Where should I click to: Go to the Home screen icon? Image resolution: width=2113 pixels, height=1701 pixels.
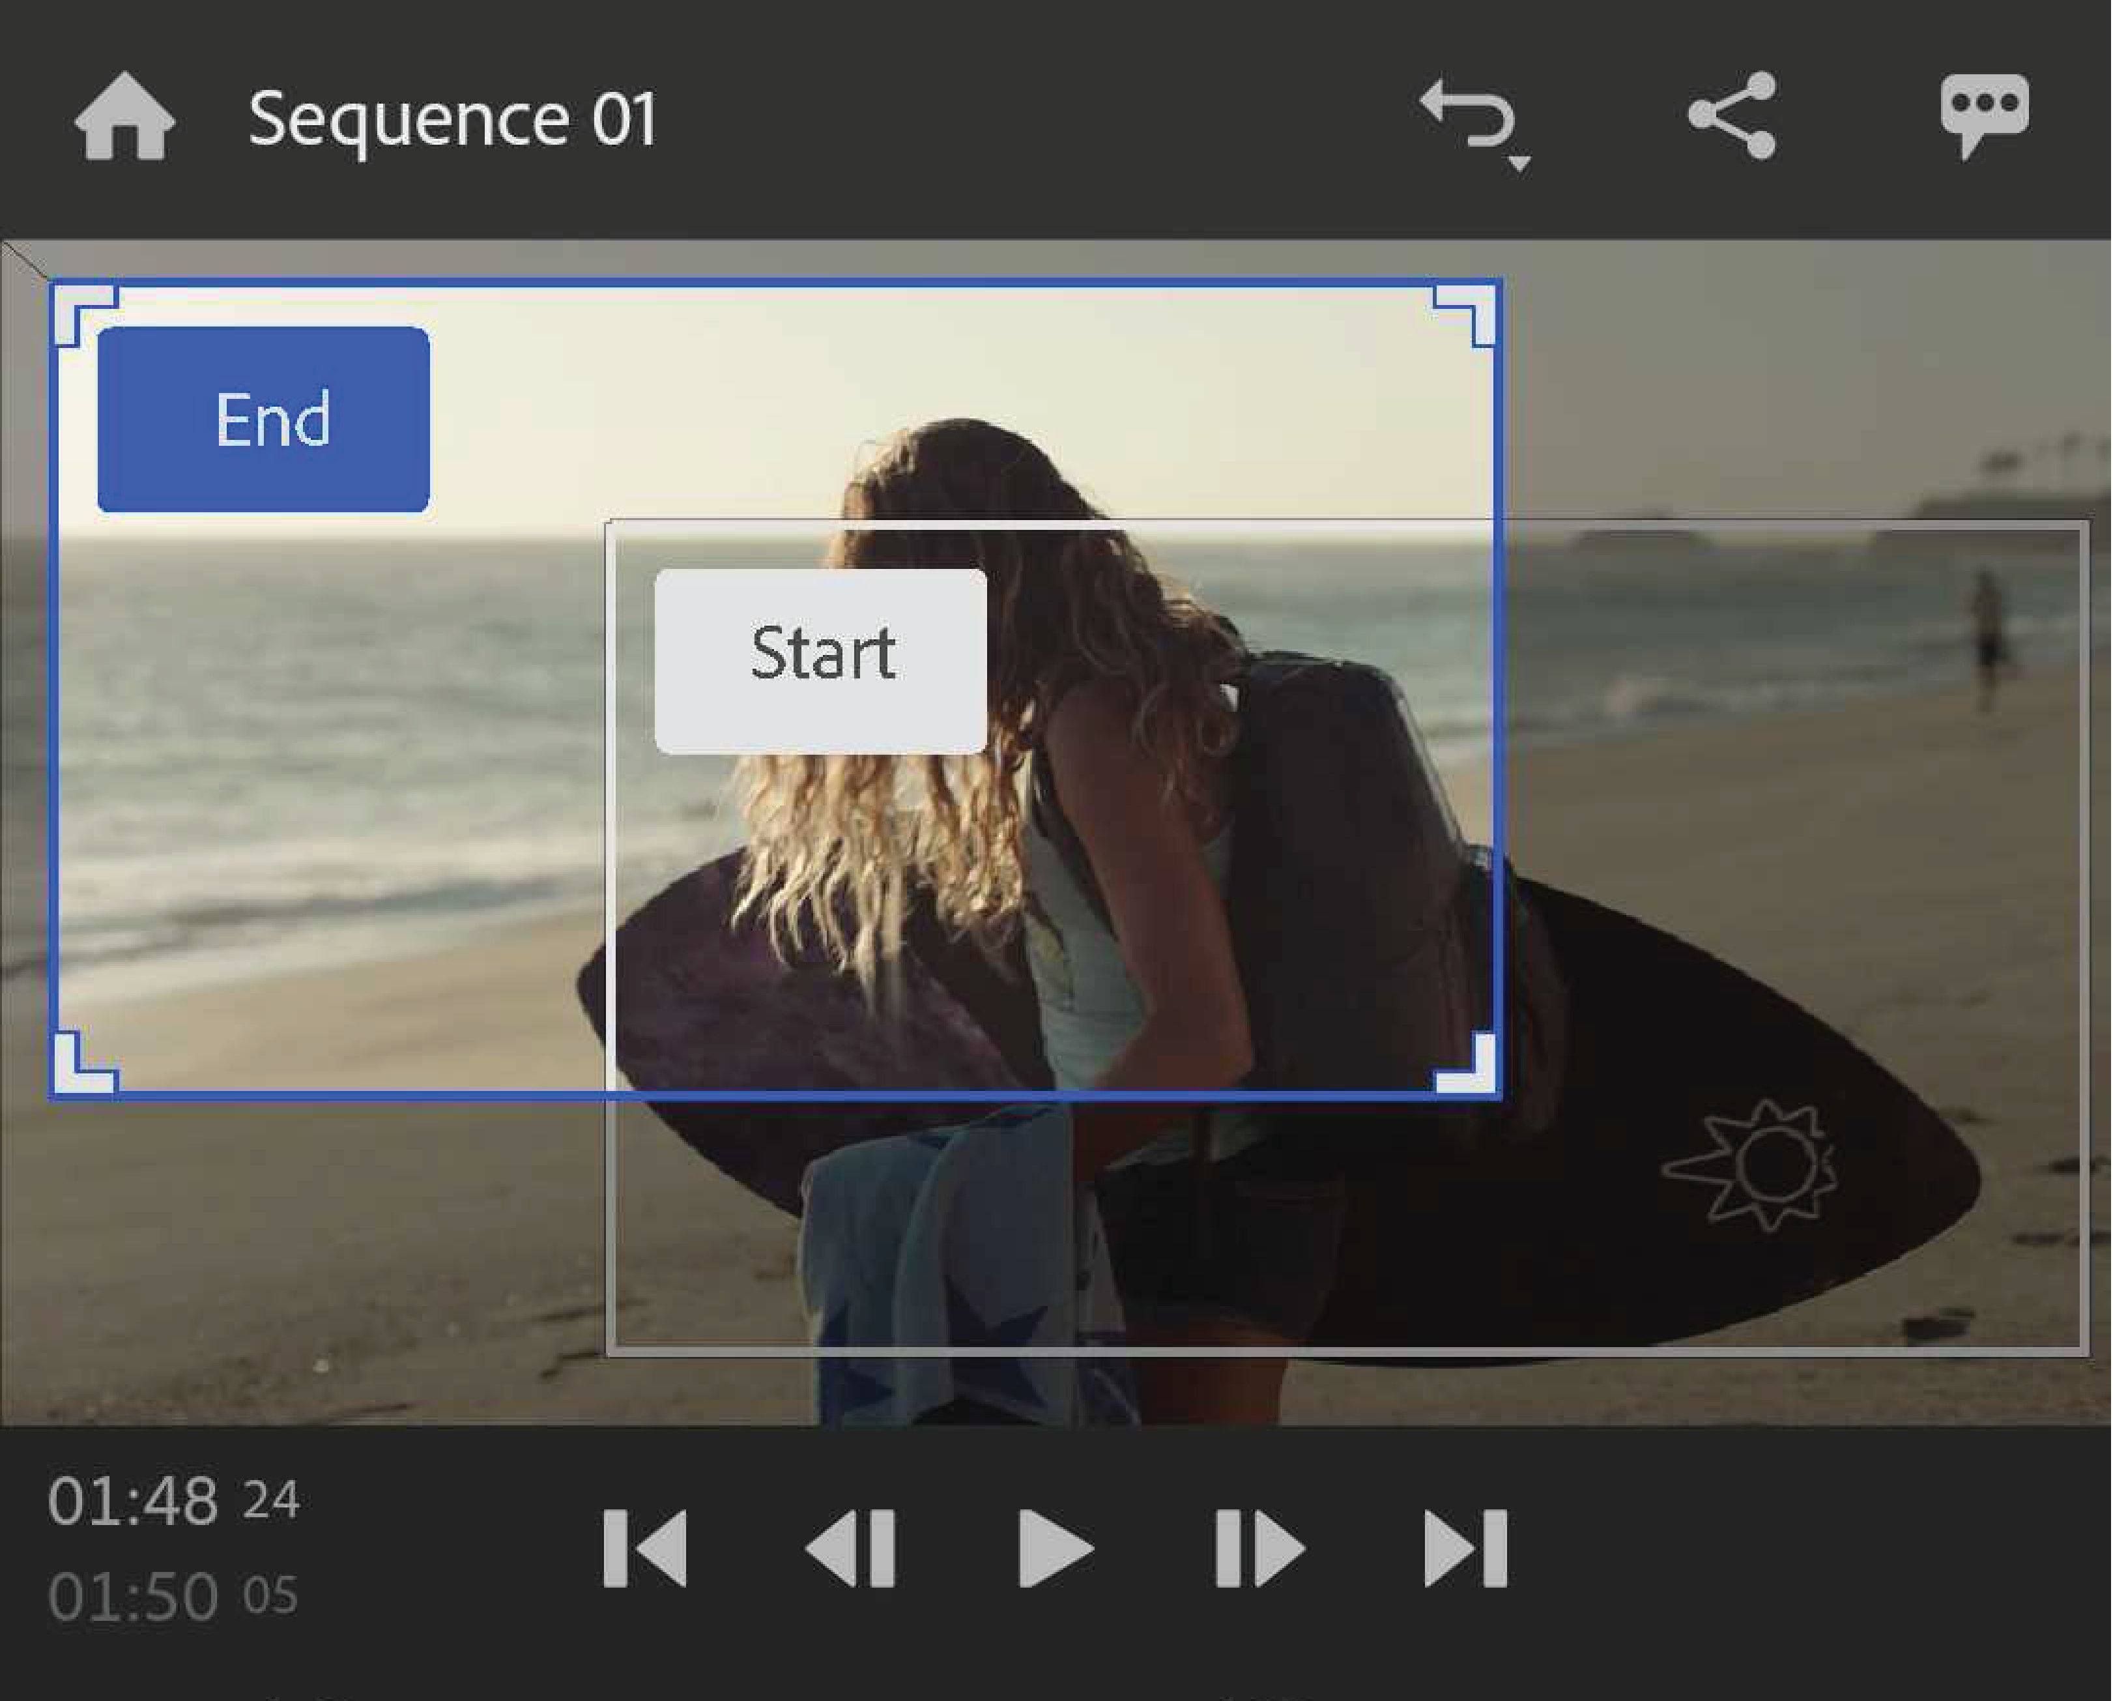click(x=124, y=117)
